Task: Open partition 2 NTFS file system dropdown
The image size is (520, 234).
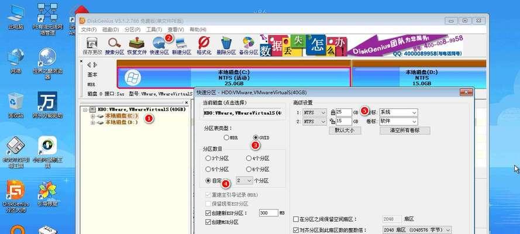Action: tap(315, 122)
